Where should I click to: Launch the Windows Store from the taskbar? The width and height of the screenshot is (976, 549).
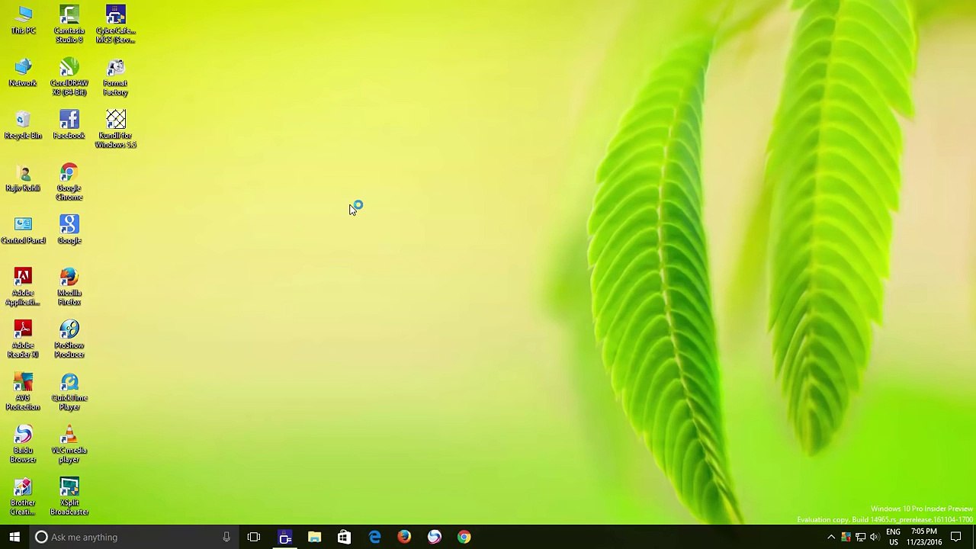344,537
